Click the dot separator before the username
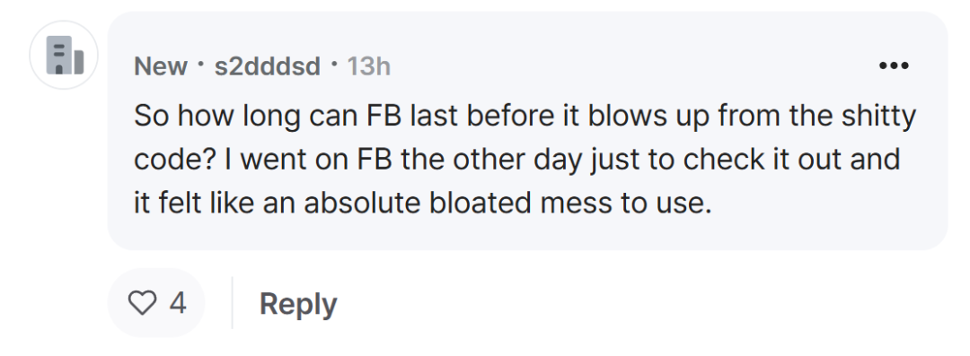The width and height of the screenshot is (970, 356). click(200, 64)
